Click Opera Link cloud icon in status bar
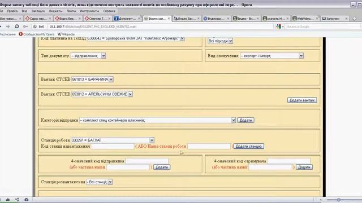 tap(7, 200)
